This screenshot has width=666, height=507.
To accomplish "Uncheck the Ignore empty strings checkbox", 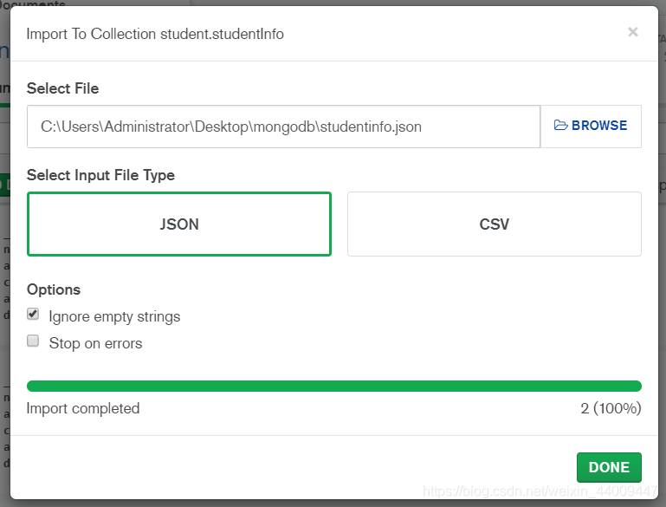I will pos(33,314).
